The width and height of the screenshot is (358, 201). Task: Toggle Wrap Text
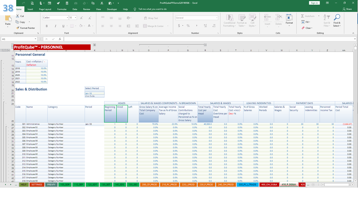tap(151, 18)
